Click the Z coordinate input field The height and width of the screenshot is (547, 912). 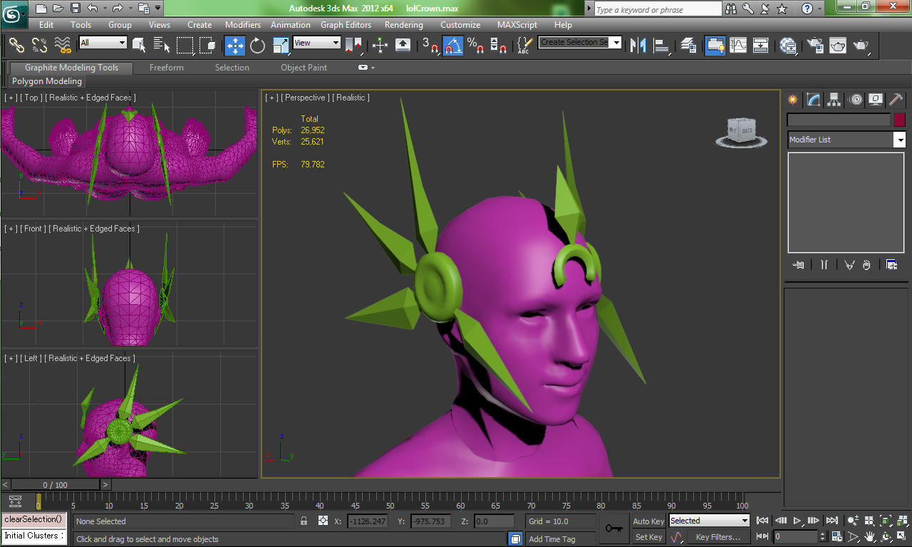(494, 521)
